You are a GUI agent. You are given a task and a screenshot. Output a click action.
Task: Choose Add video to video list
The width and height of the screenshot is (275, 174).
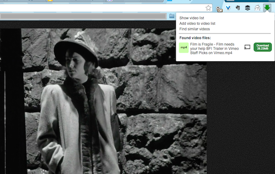point(197,24)
